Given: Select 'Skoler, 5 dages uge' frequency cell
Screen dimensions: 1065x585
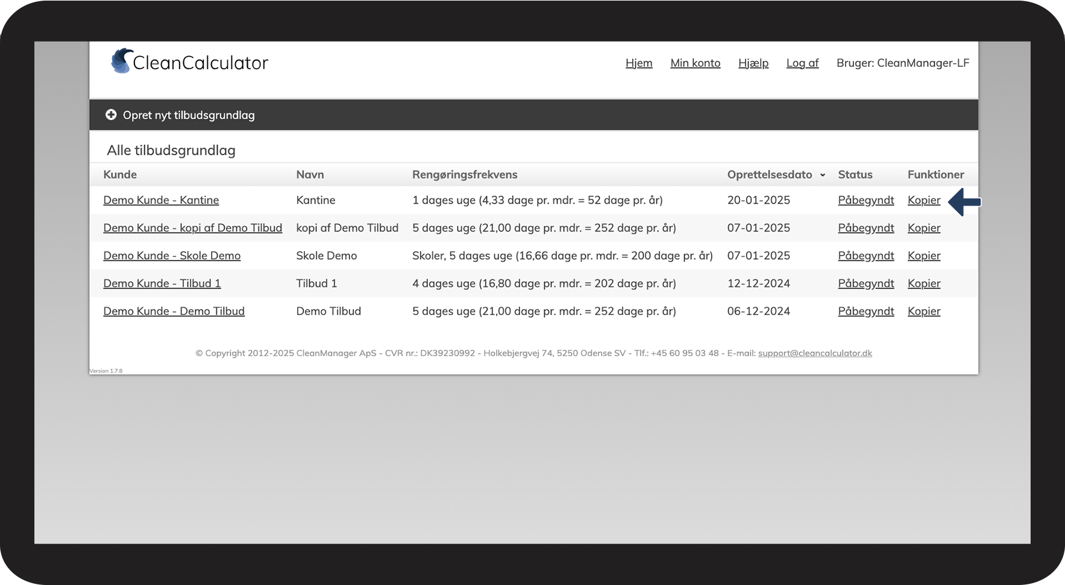Looking at the screenshot, I should pyautogui.click(x=562, y=255).
